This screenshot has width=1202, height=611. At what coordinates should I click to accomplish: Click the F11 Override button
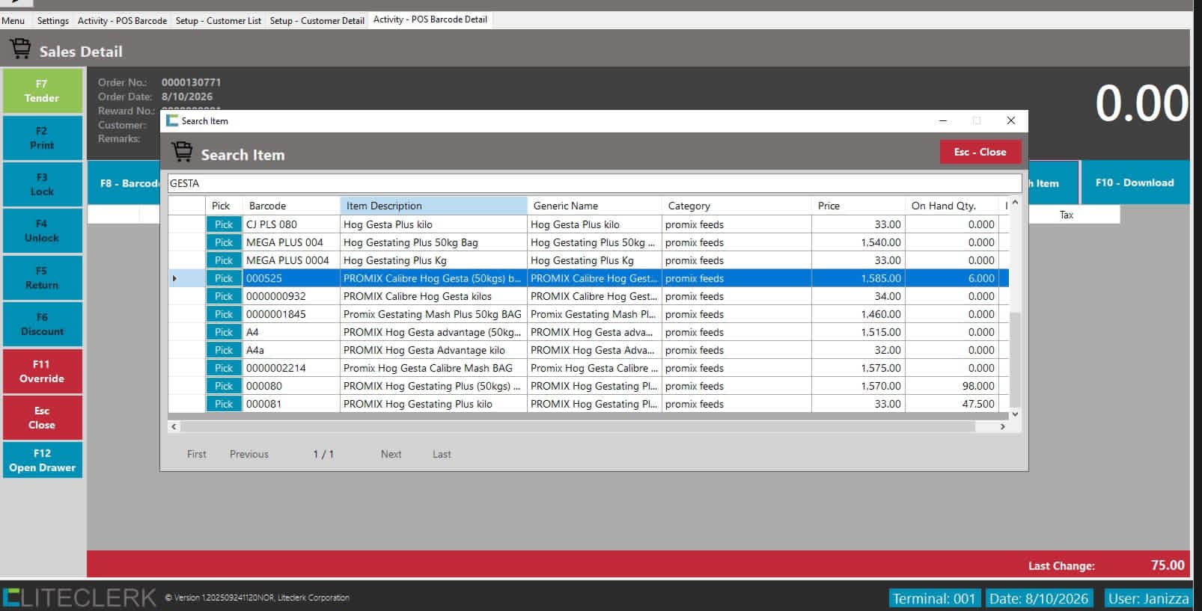click(x=42, y=371)
